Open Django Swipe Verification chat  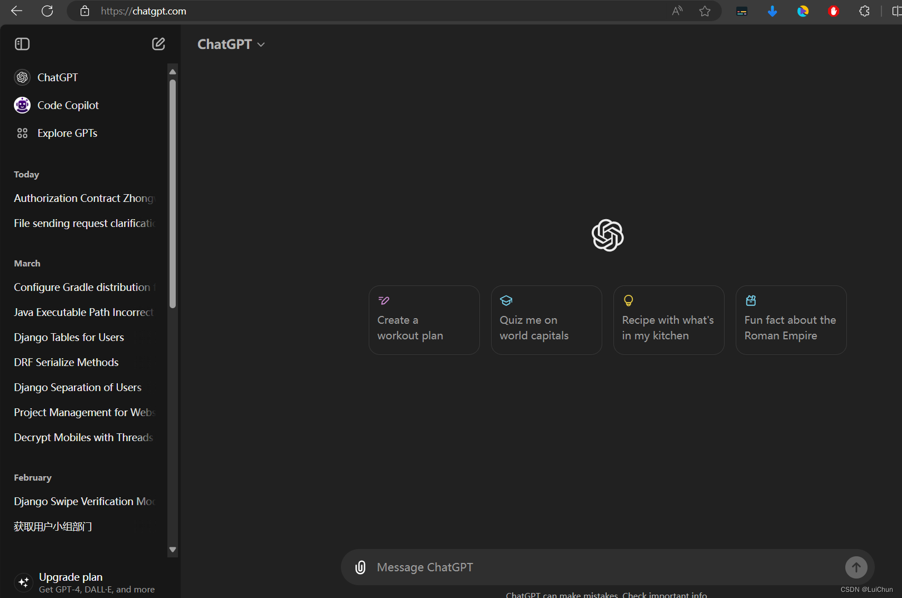click(85, 501)
